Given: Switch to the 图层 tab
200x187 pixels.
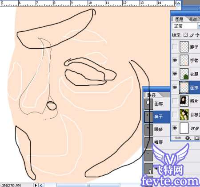Looking at the screenshot, I should (179, 19).
